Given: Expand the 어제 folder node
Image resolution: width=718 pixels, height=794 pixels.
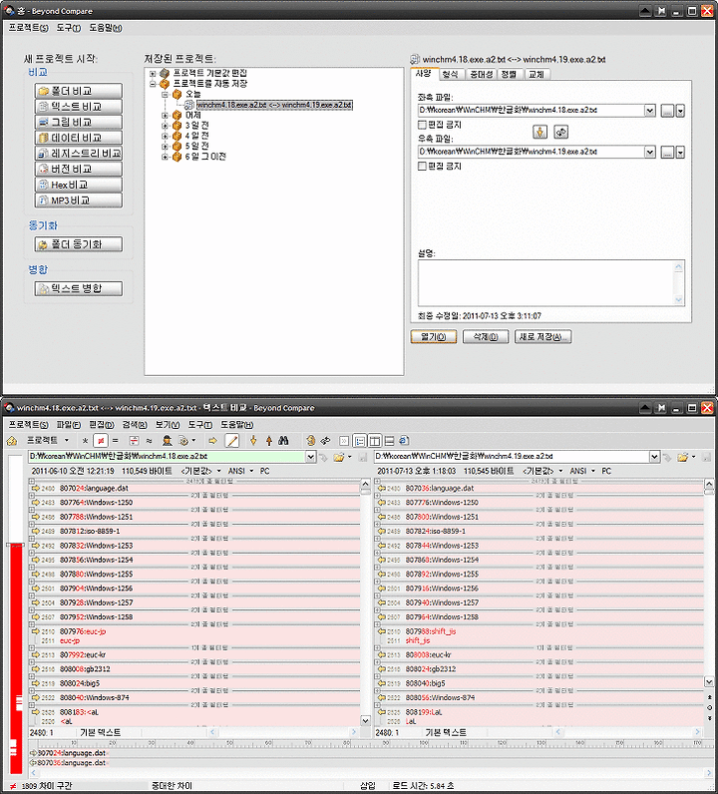Looking at the screenshot, I should click(165, 116).
